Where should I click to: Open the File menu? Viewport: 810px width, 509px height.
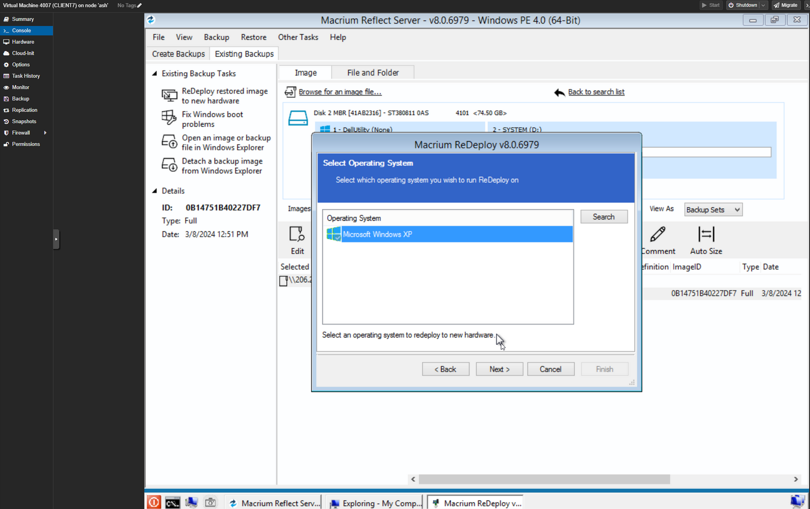coord(158,37)
